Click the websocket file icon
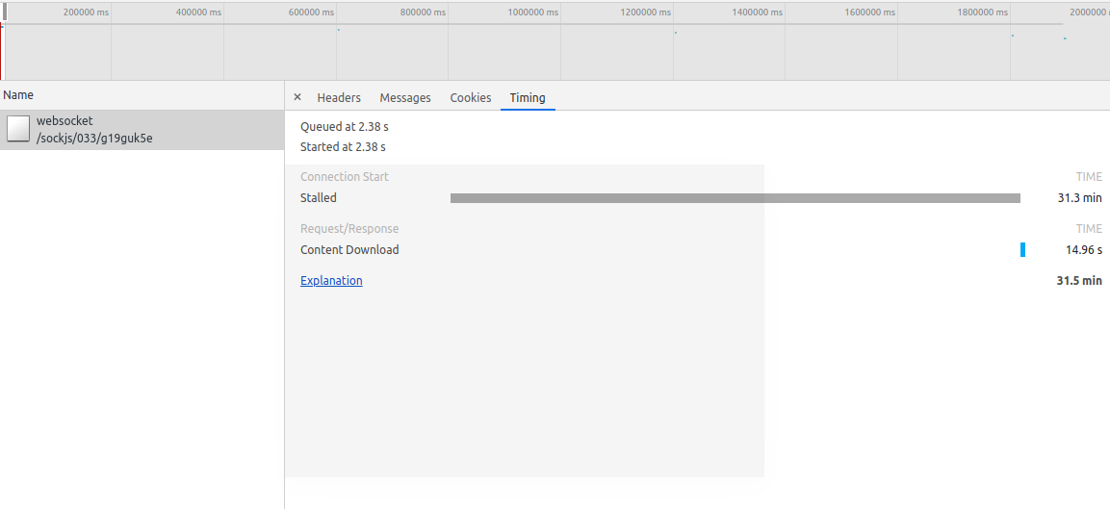Screen dimensions: 1110x509 18,129
